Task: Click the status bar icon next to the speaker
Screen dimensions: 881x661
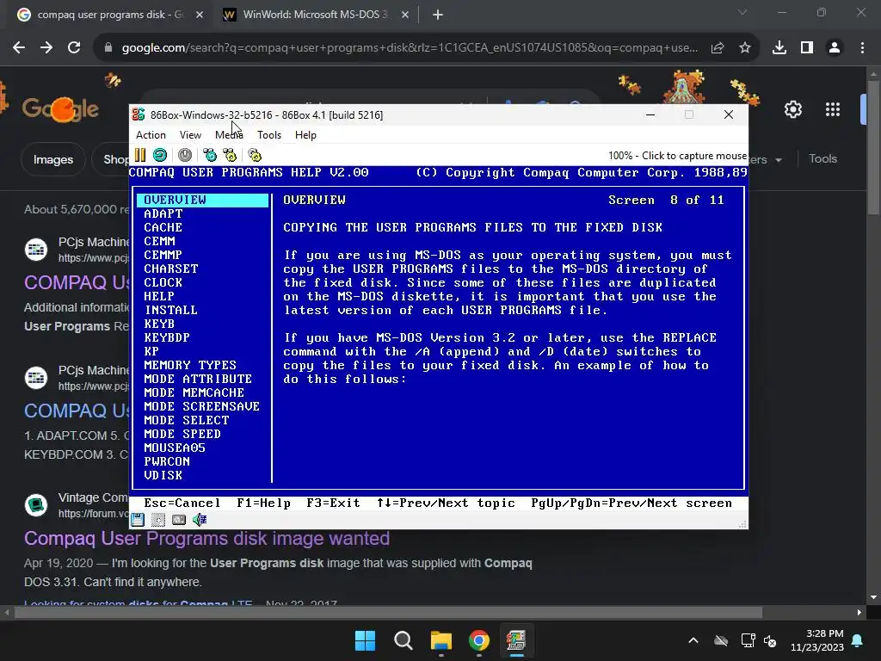Action: click(179, 520)
